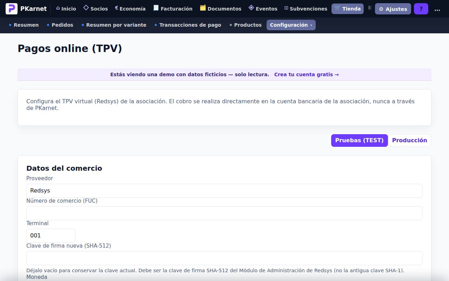The height and width of the screenshot is (281, 449).
Task: Open the Socios section
Action: click(x=95, y=9)
